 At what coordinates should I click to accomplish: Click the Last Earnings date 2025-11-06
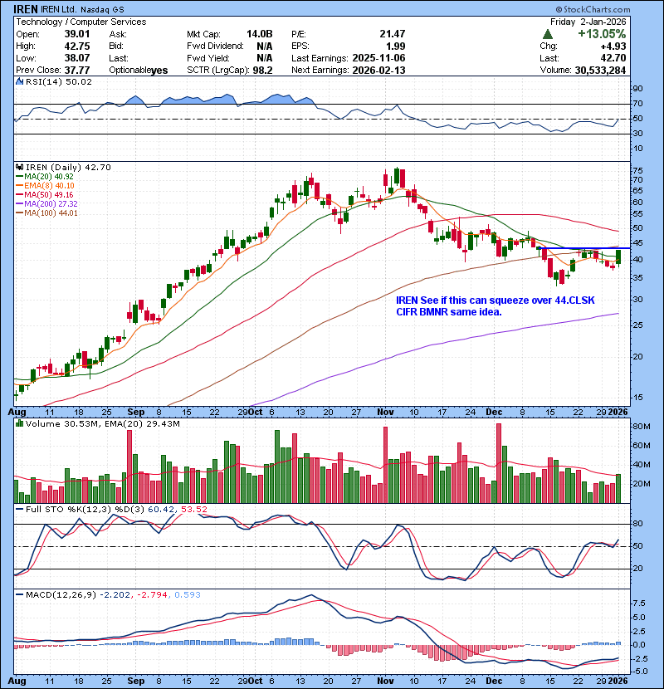[378, 58]
